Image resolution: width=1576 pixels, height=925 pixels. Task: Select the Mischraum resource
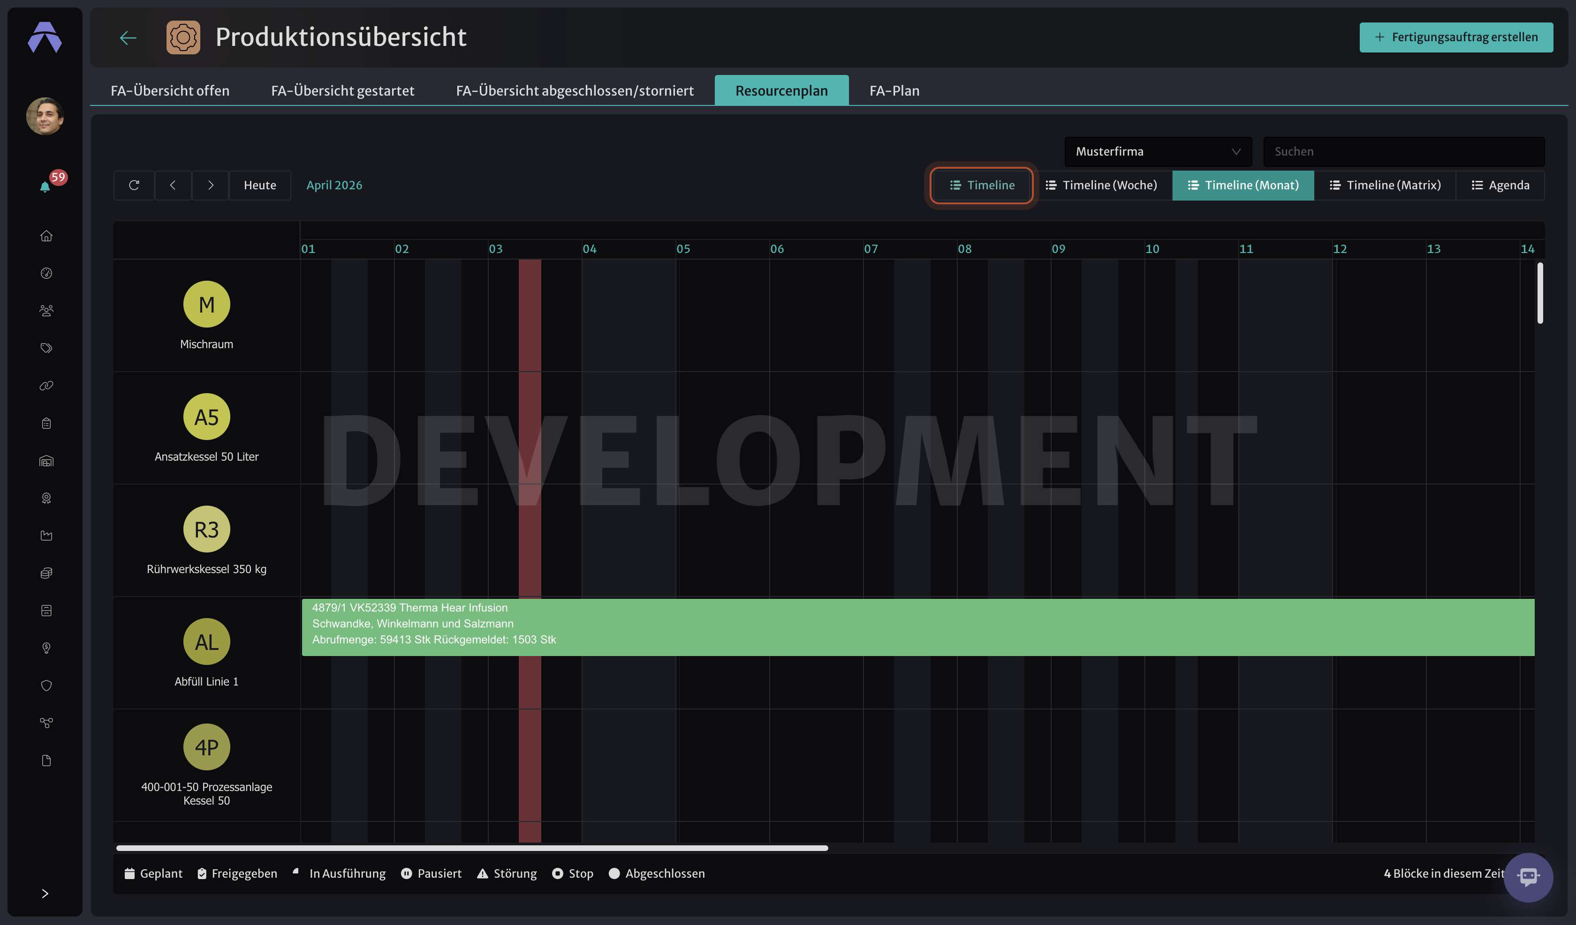206,316
